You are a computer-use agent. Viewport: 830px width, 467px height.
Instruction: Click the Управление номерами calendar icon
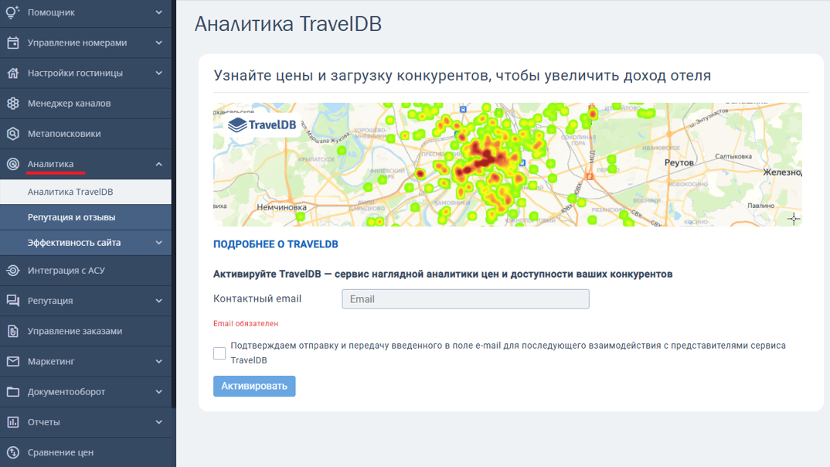click(12, 43)
